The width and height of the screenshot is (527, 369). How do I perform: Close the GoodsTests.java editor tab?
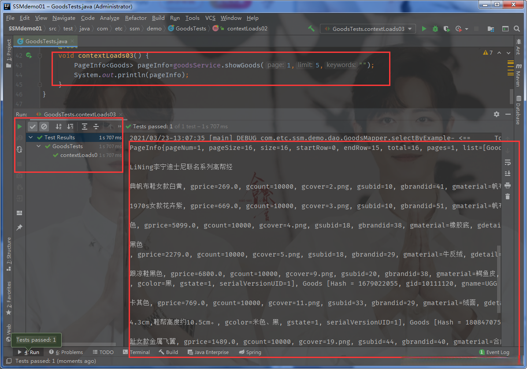click(72, 41)
